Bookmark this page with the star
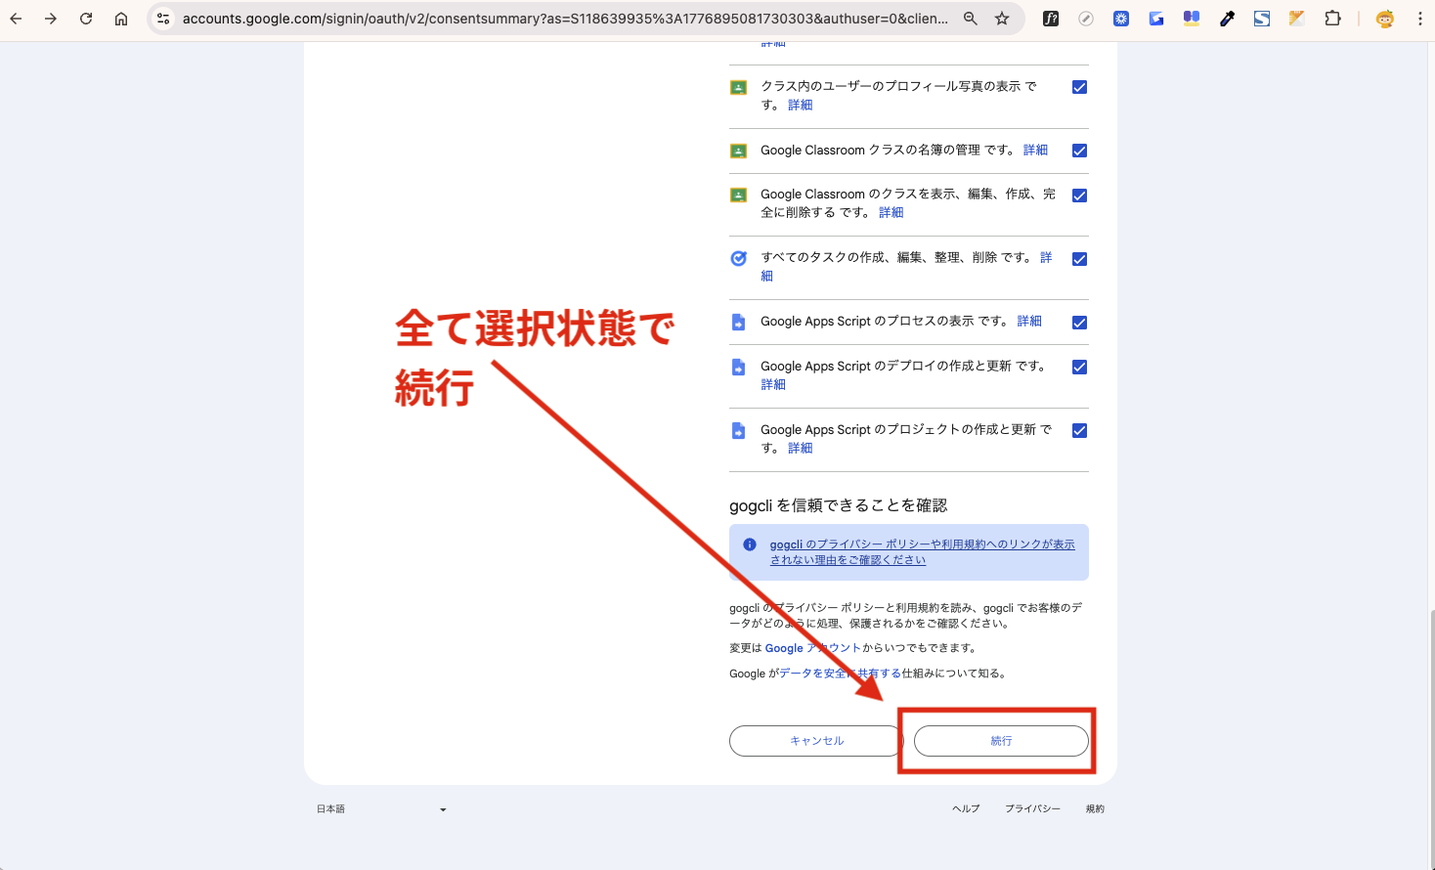Screen dimensions: 1435x870 coord(1002,19)
